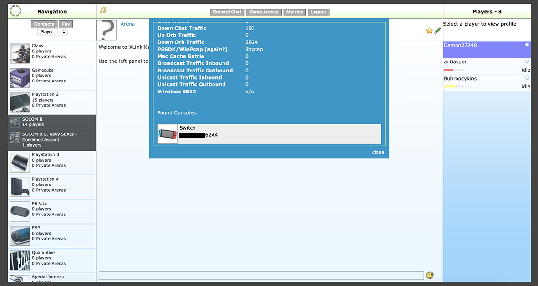538x286 pixels.
Task: Open the Playstation 2 arena label
Action: coord(45,94)
